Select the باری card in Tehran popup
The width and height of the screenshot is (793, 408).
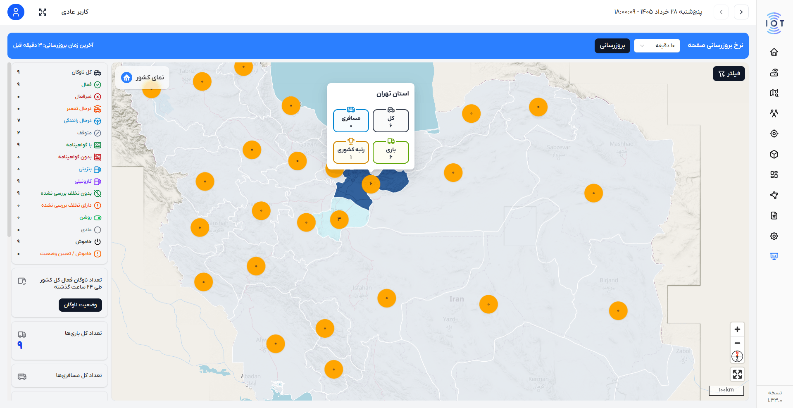391,152
